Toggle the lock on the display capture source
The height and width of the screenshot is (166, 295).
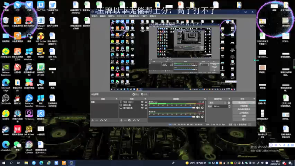point(146,108)
